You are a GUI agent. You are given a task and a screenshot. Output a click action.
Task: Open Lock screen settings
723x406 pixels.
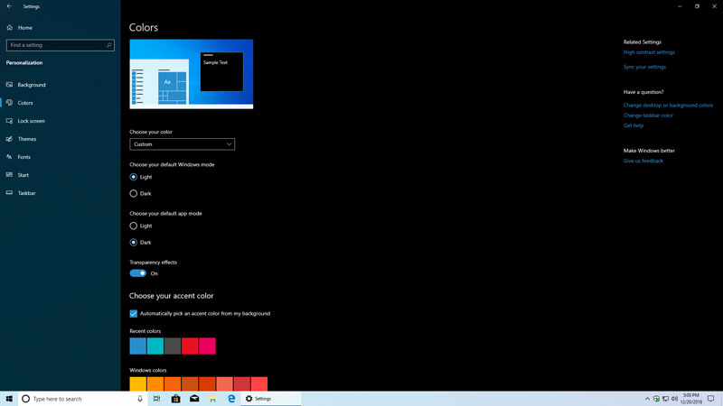pyautogui.click(x=31, y=121)
